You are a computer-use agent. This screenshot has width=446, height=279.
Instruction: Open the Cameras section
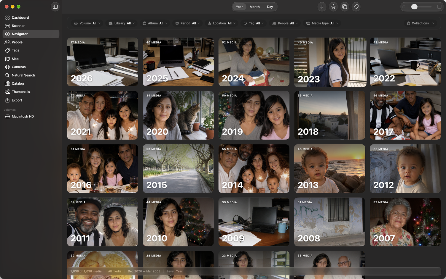(31, 67)
